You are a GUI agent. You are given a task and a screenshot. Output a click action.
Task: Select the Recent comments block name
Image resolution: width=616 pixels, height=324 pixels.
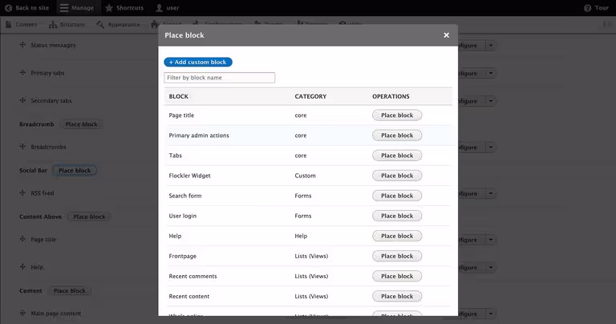[192, 276]
